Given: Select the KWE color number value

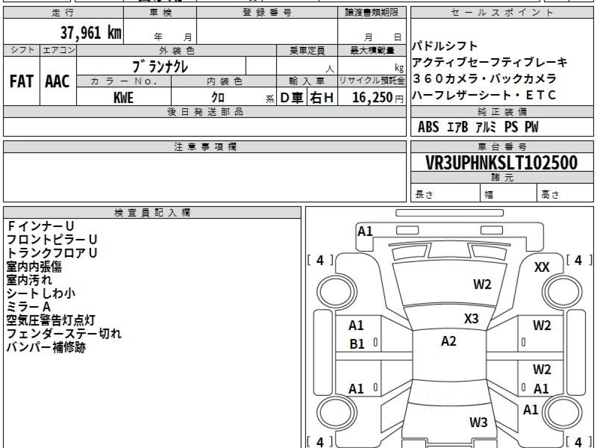Looking at the screenshot, I should tap(123, 98).
